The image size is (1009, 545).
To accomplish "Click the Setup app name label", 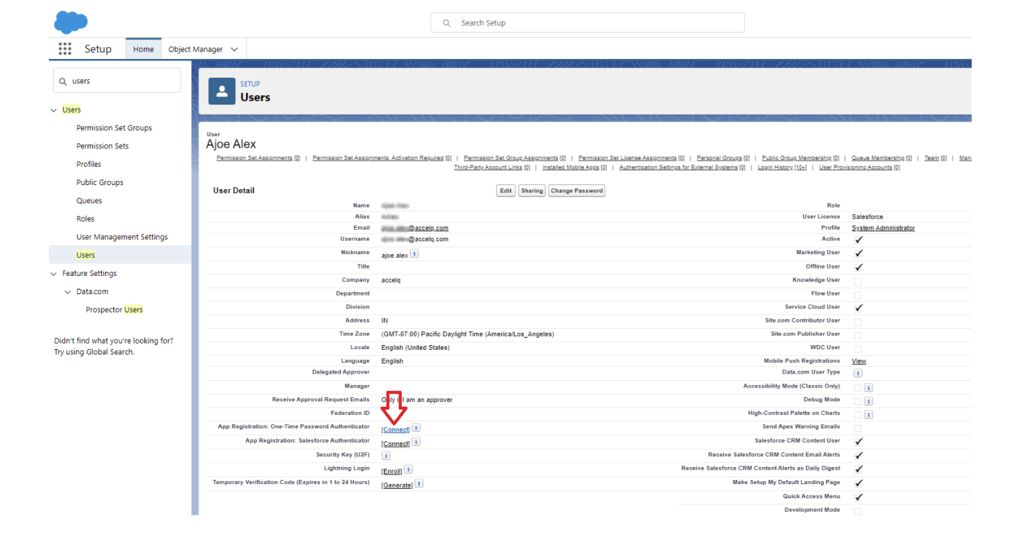I will point(98,49).
